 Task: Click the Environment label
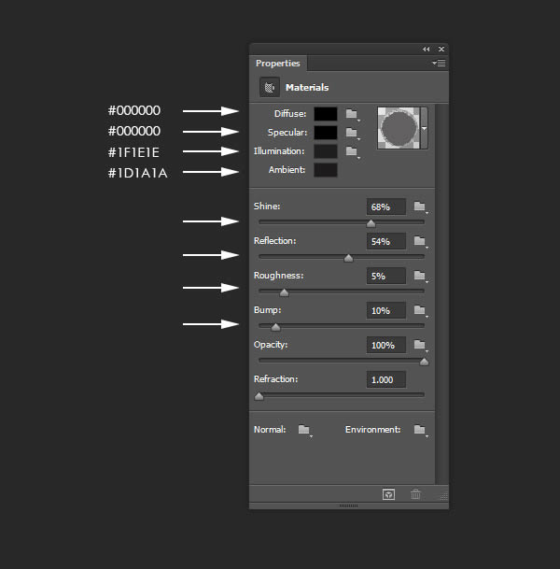pos(373,430)
